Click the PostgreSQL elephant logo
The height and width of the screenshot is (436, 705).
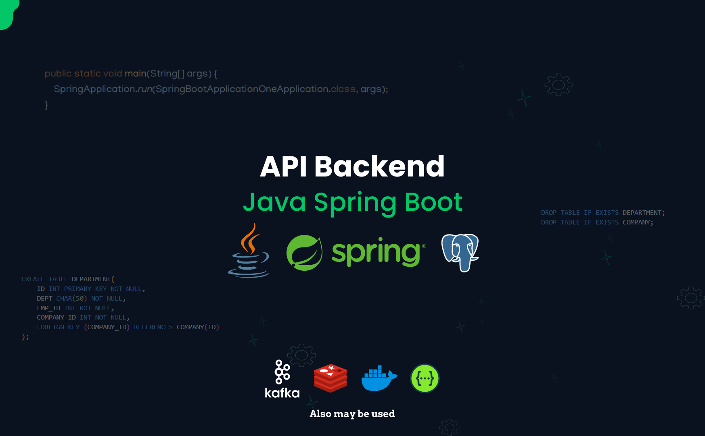[x=460, y=253]
